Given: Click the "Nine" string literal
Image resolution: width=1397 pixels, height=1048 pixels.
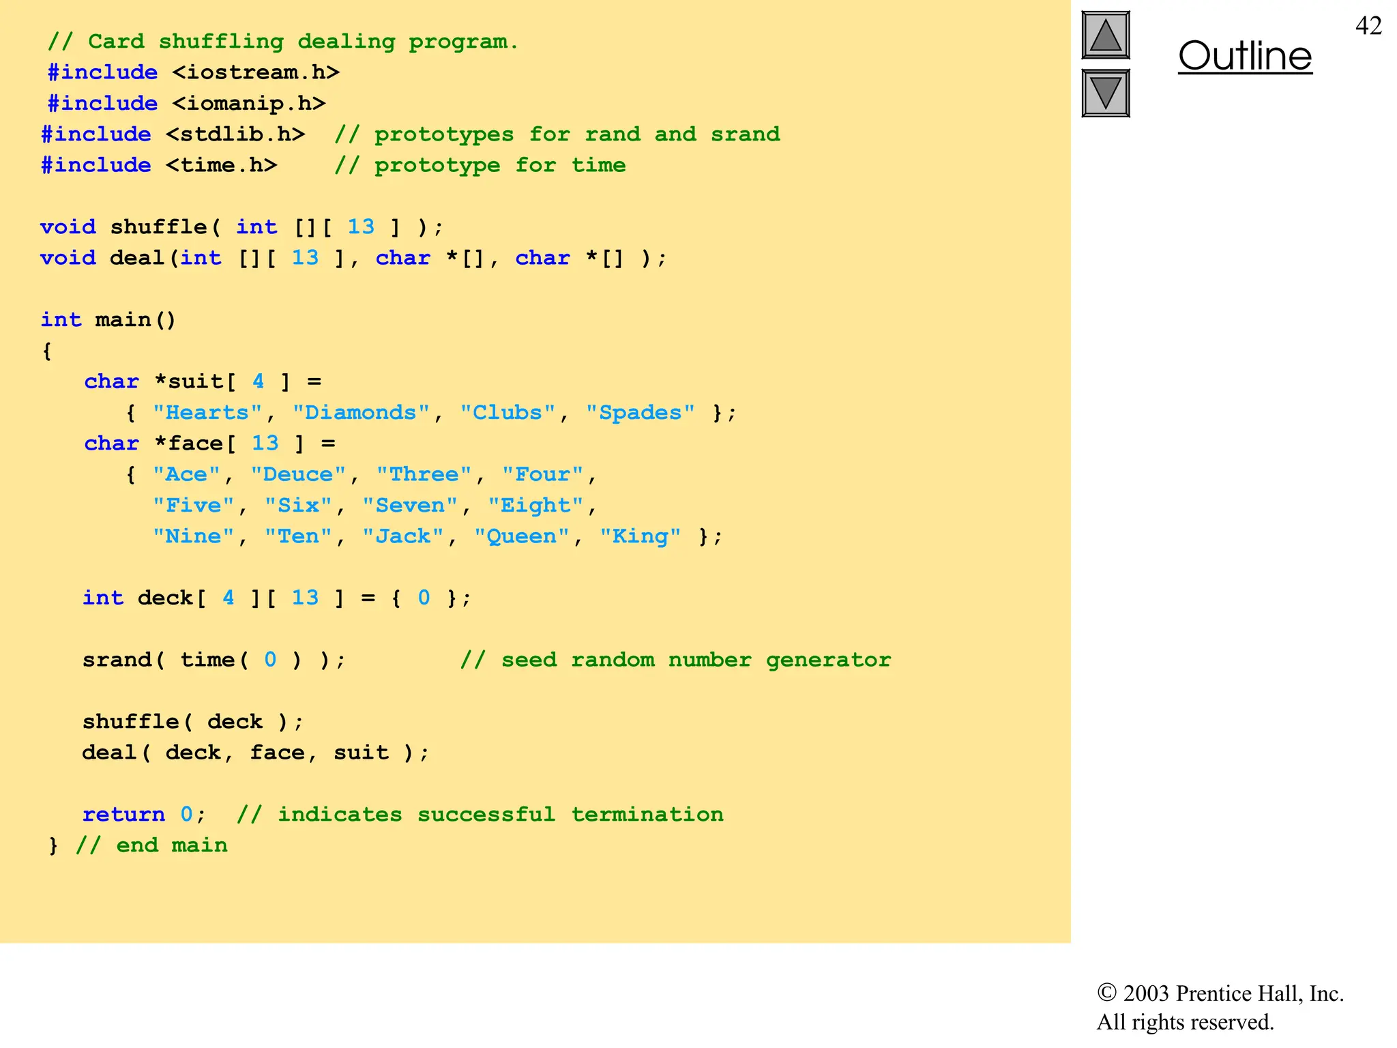Looking at the screenshot, I should [x=194, y=536].
